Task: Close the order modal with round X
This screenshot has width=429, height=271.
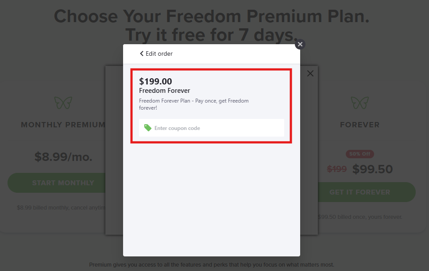Action: [x=300, y=44]
